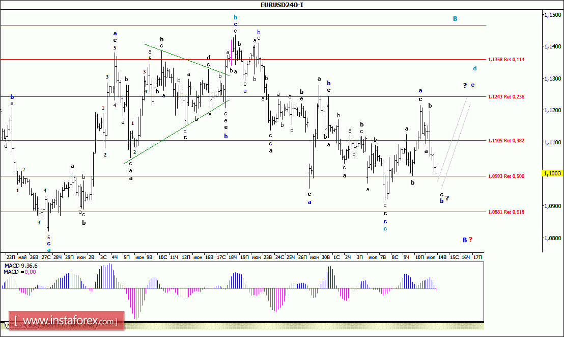Select the 1,0993 Ret 0,500 Fibonacci label
The width and height of the screenshot is (564, 337).
click(506, 176)
